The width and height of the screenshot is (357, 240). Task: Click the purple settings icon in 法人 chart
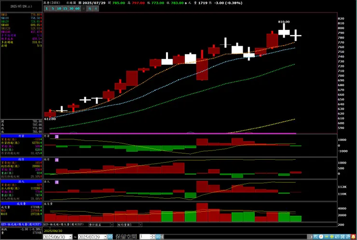(x=57, y=182)
